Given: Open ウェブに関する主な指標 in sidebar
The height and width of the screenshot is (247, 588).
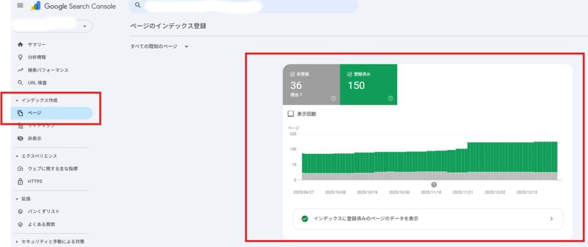Looking at the screenshot, I should 53,169.
